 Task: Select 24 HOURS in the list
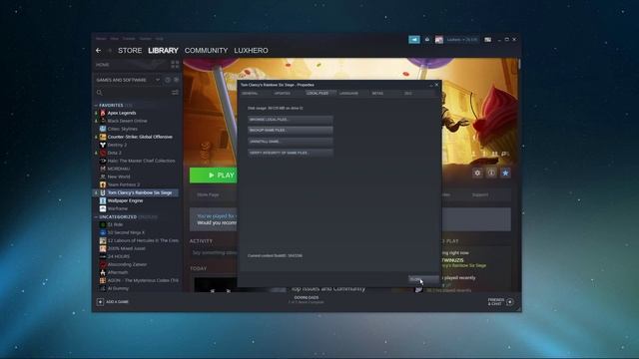(119, 256)
